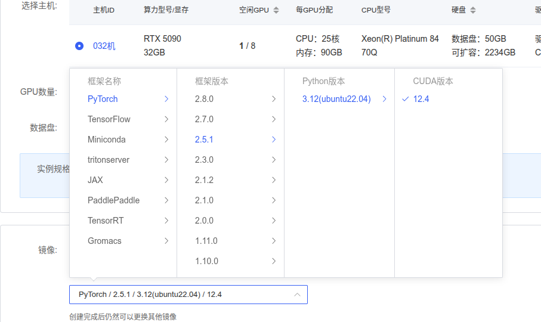This screenshot has width=541, height=322.
Task: Click the checkmark beside CUDA 12.4
Action: pos(406,99)
